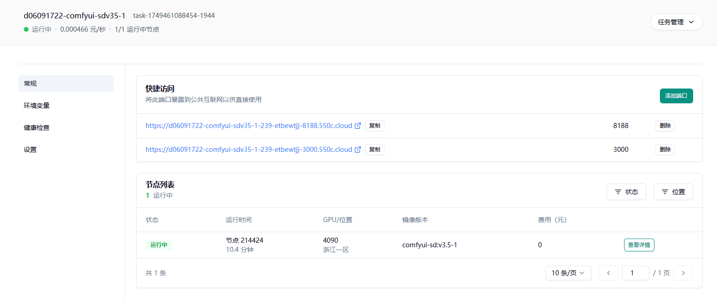Click filter icon on 位置 button
Screen dimensions: 717x306
pos(665,192)
